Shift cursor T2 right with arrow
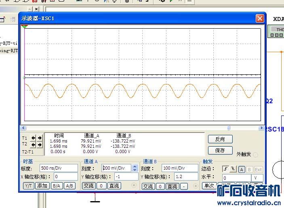The width and height of the screenshot is (284, 208). click(x=40, y=145)
